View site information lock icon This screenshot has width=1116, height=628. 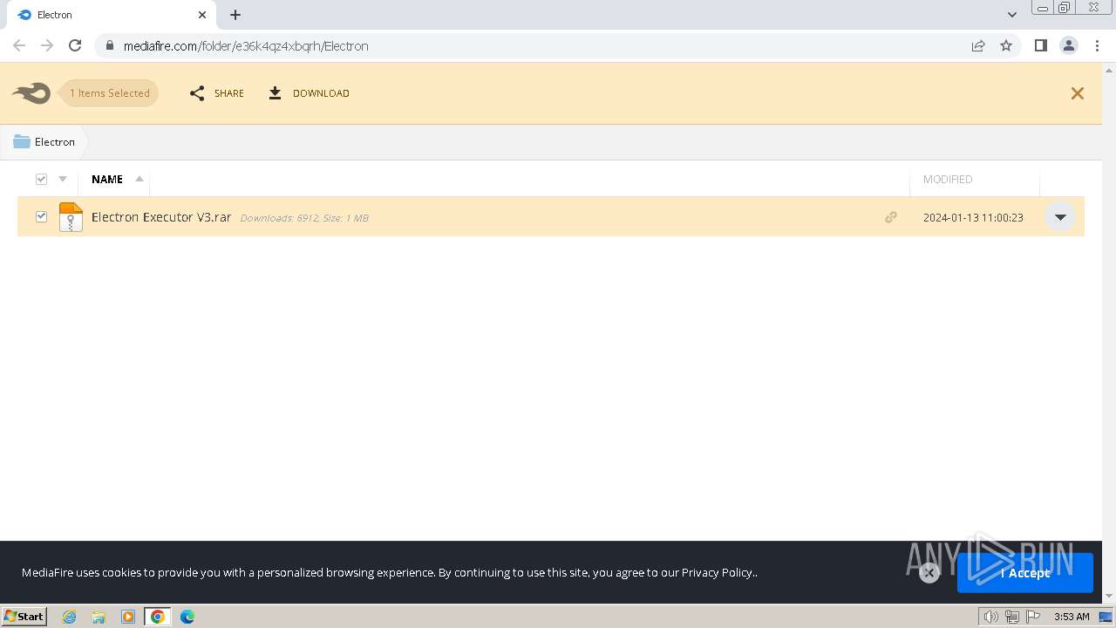click(x=109, y=45)
